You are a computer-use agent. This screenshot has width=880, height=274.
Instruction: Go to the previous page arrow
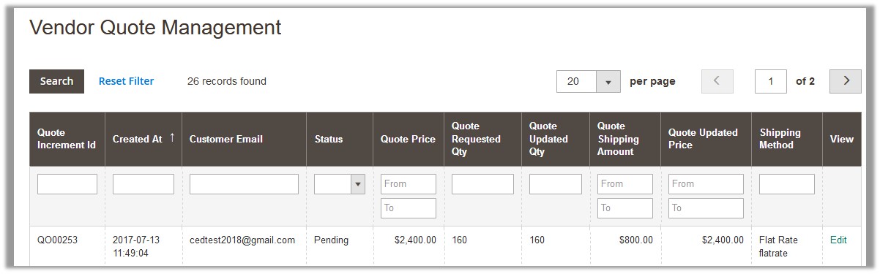pos(717,81)
